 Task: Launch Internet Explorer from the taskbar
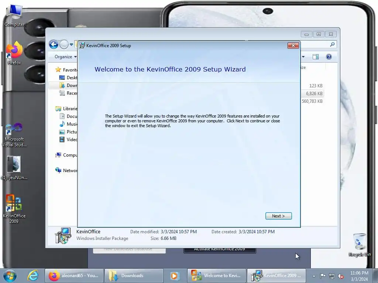[33, 276]
